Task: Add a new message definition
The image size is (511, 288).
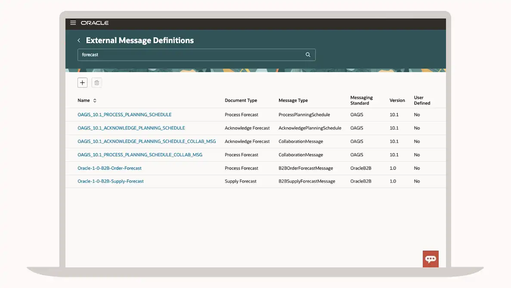Action: (83, 83)
